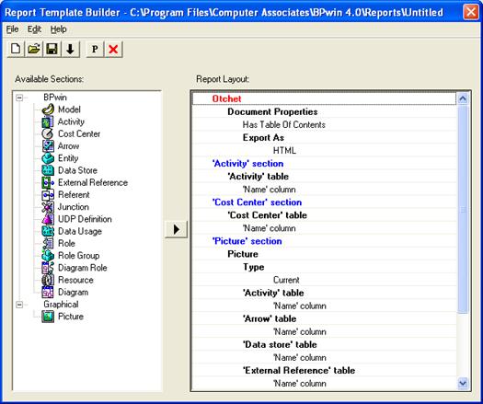
Task: Select the Current type value row
Action: (x=324, y=280)
